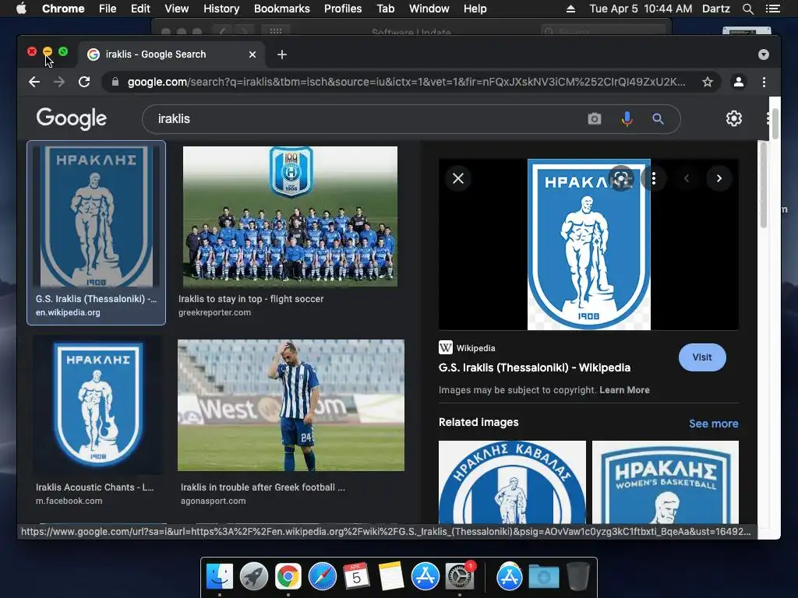
Task: Open the Downloads folder in the Dock
Action: (x=543, y=576)
